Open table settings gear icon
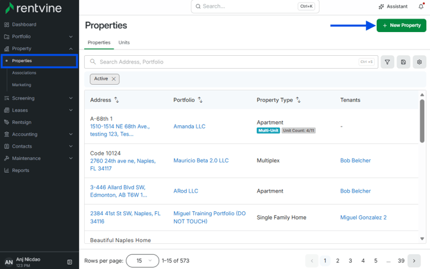 pyautogui.click(x=419, y=62)
